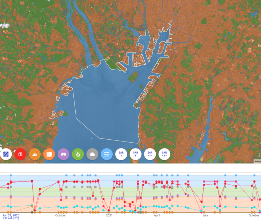Toggle the green grass vegetation layer
The height and width of the screenshot is (220, 261).
(78, 154)
